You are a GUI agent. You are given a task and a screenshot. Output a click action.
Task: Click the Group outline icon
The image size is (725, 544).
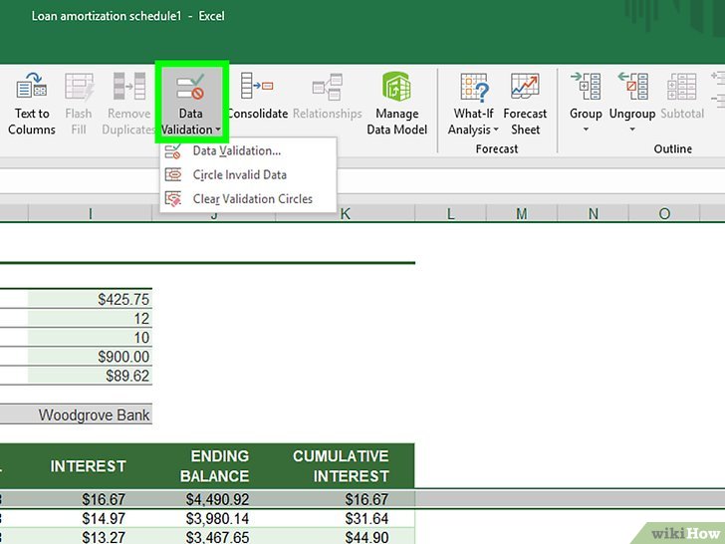coord(586,86)
